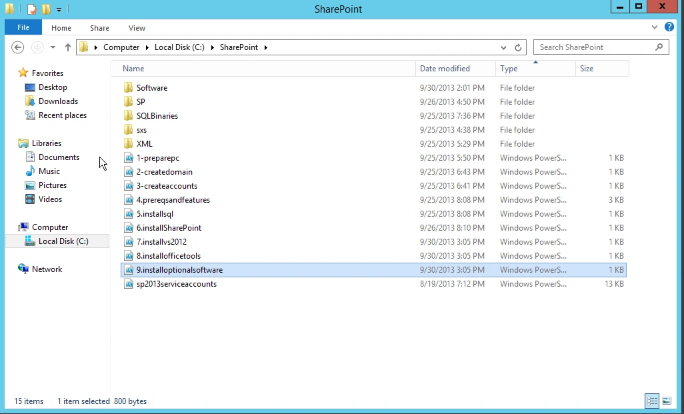Select the XML folder icon
The width and height of the screenshot is (684, 414).
point(128,143)
